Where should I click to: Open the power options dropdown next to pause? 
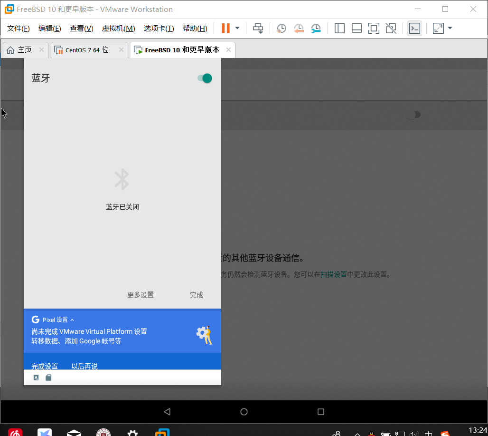coord(237,28)
